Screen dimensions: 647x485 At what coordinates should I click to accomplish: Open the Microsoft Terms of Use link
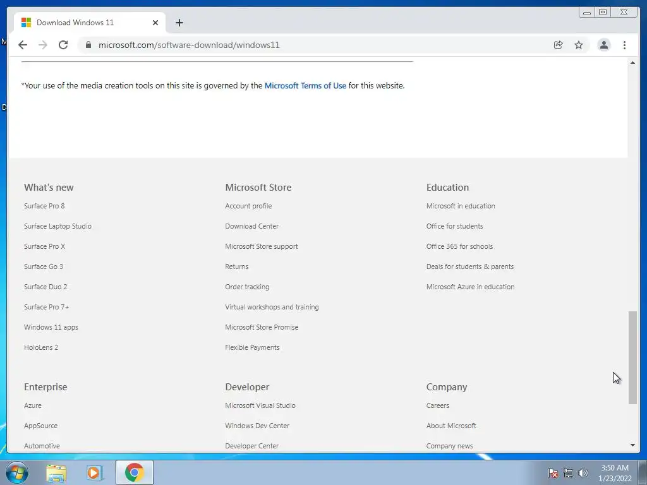[x=305, y=85]
